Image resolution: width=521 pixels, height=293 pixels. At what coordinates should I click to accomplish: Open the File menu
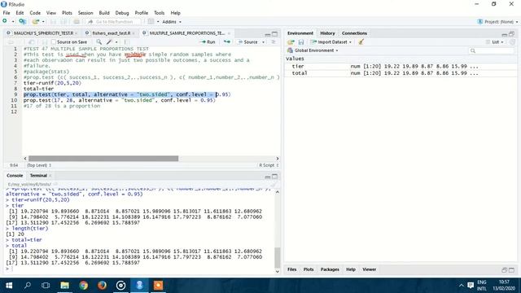(7, 13)
